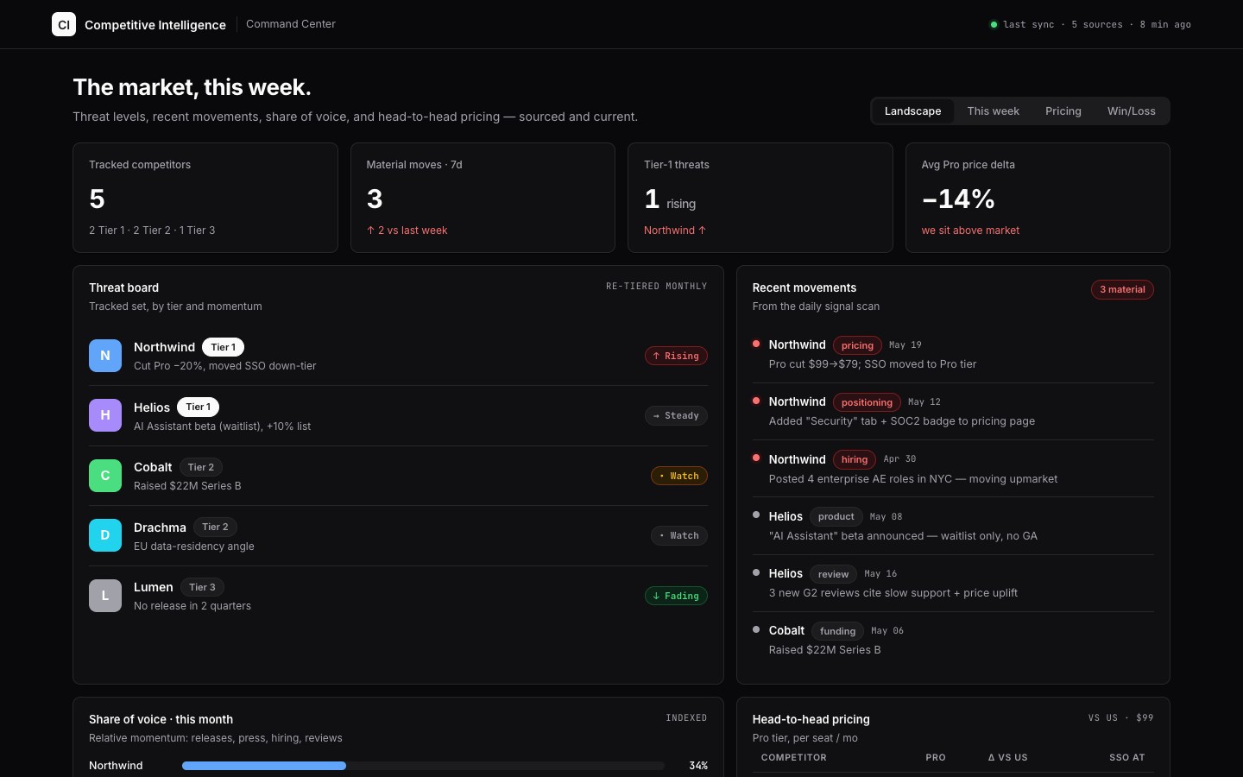
Task: Click the Head-to-head pricing heading
Action: [x=811, y=719]
